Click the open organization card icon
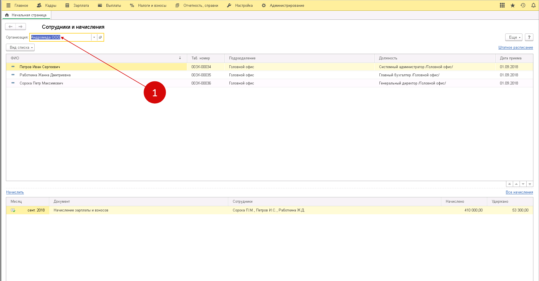The width and height of the screenshot is (539, 281). pyautogui.click(x=100, y=37)
